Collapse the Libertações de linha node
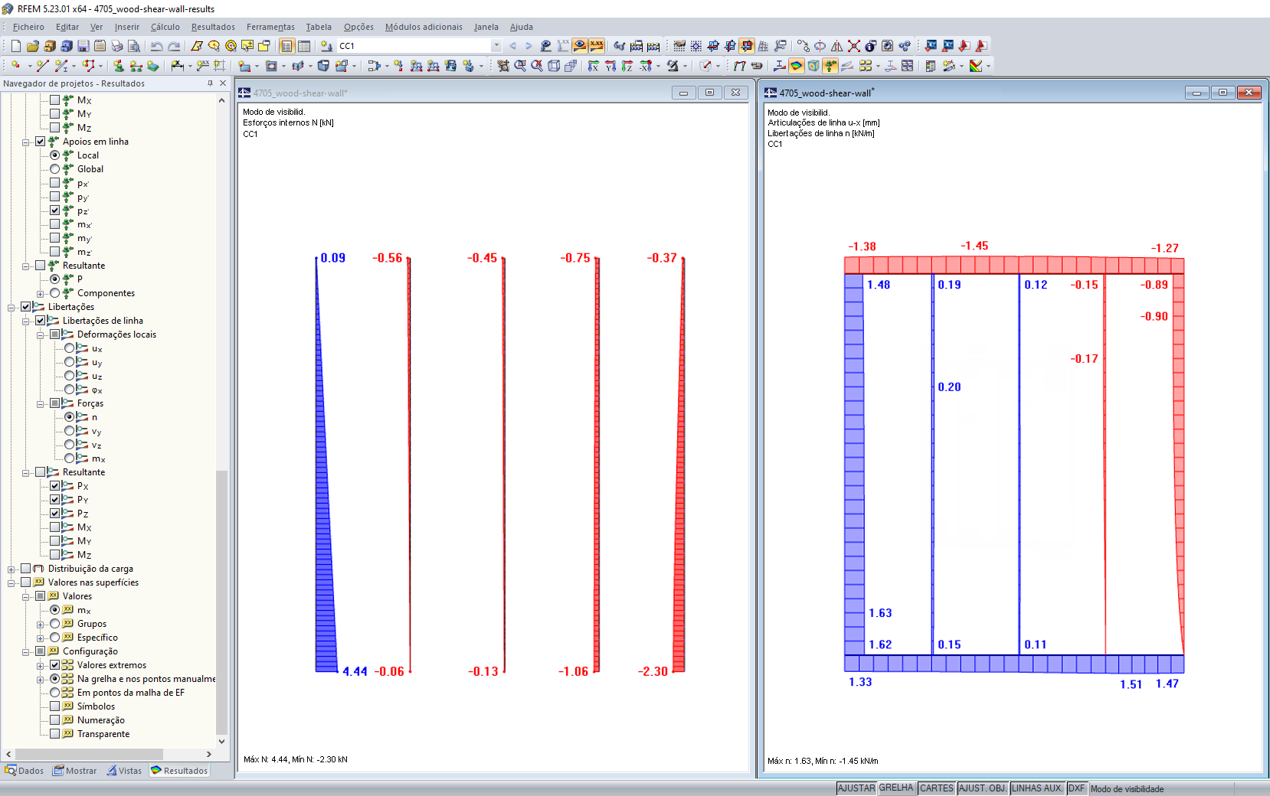 [x=26, y=321]
